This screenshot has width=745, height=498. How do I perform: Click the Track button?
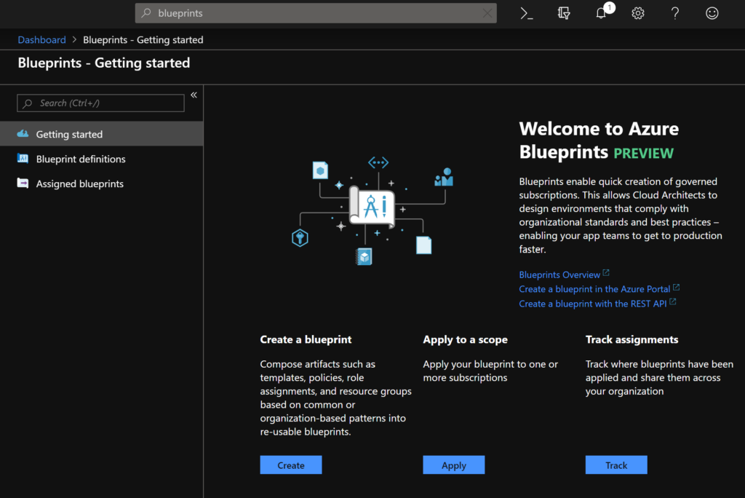point(616,465)
